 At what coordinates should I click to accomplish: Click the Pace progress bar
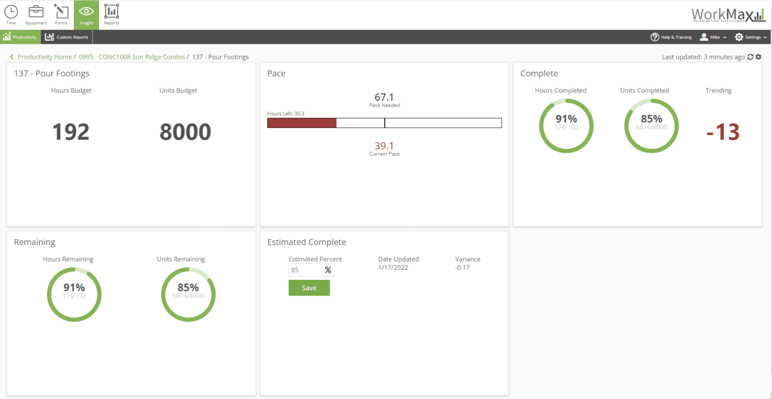384,123
